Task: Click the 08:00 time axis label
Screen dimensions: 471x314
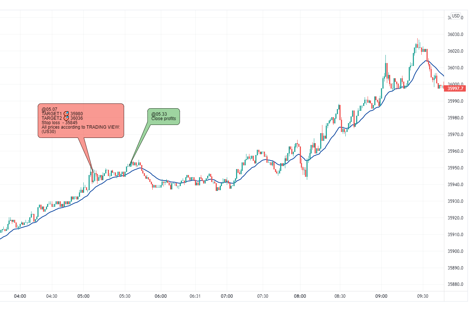Action: [x=300, y=296]
